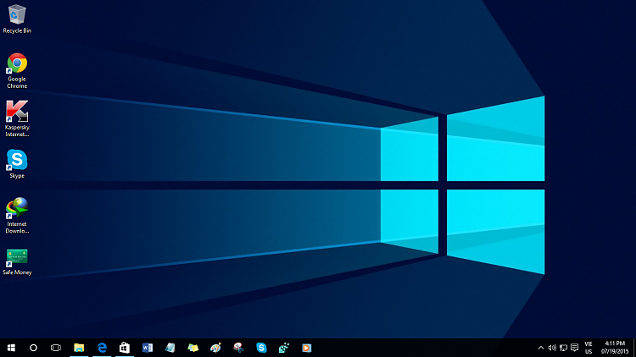Open Cortana search circle on taskbar
The height and width of the screenshot is (357, 636).
pyautogui.click(x=34, y=348)
